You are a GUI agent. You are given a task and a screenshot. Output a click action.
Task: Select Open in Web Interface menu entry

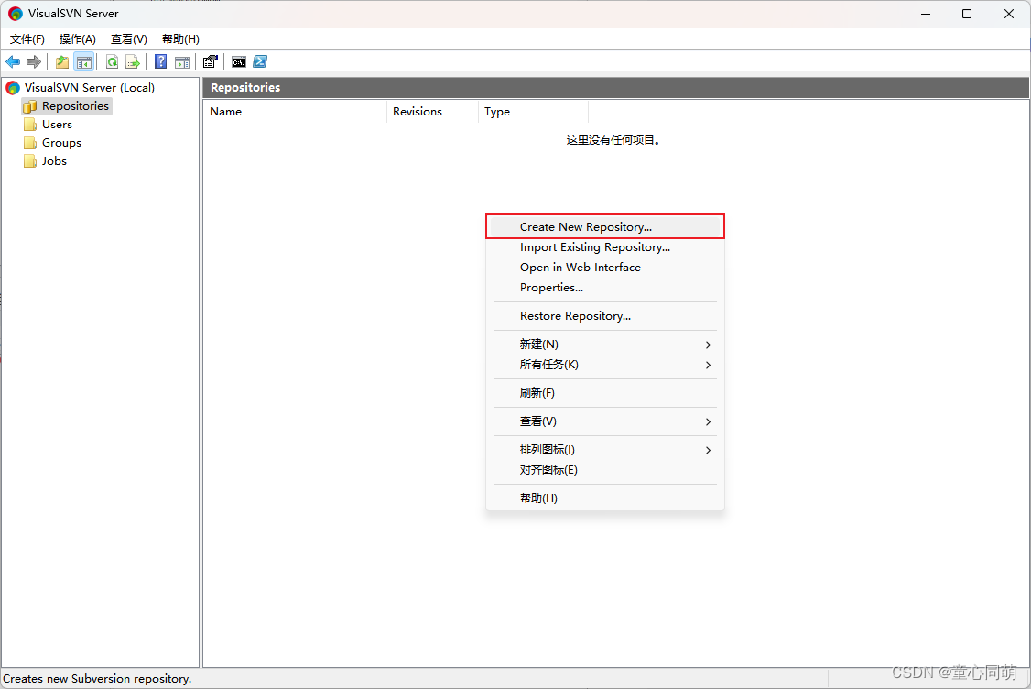(605, 268)
